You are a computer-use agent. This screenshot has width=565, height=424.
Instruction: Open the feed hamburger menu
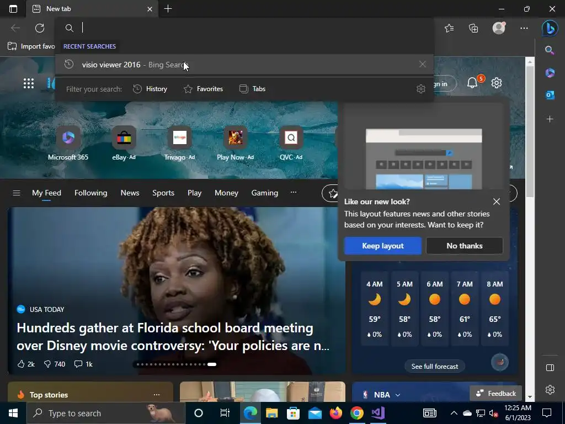pyautogui.click(x=16, y=193)
